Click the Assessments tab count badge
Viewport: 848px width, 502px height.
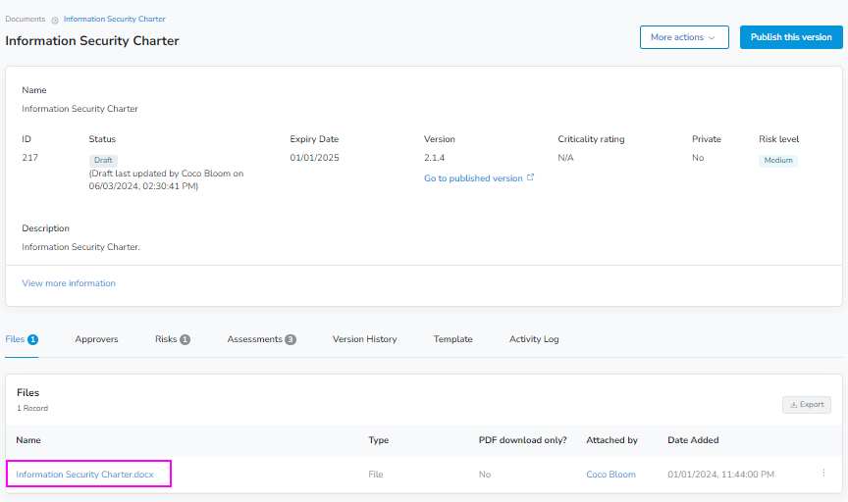click(291, 339)
